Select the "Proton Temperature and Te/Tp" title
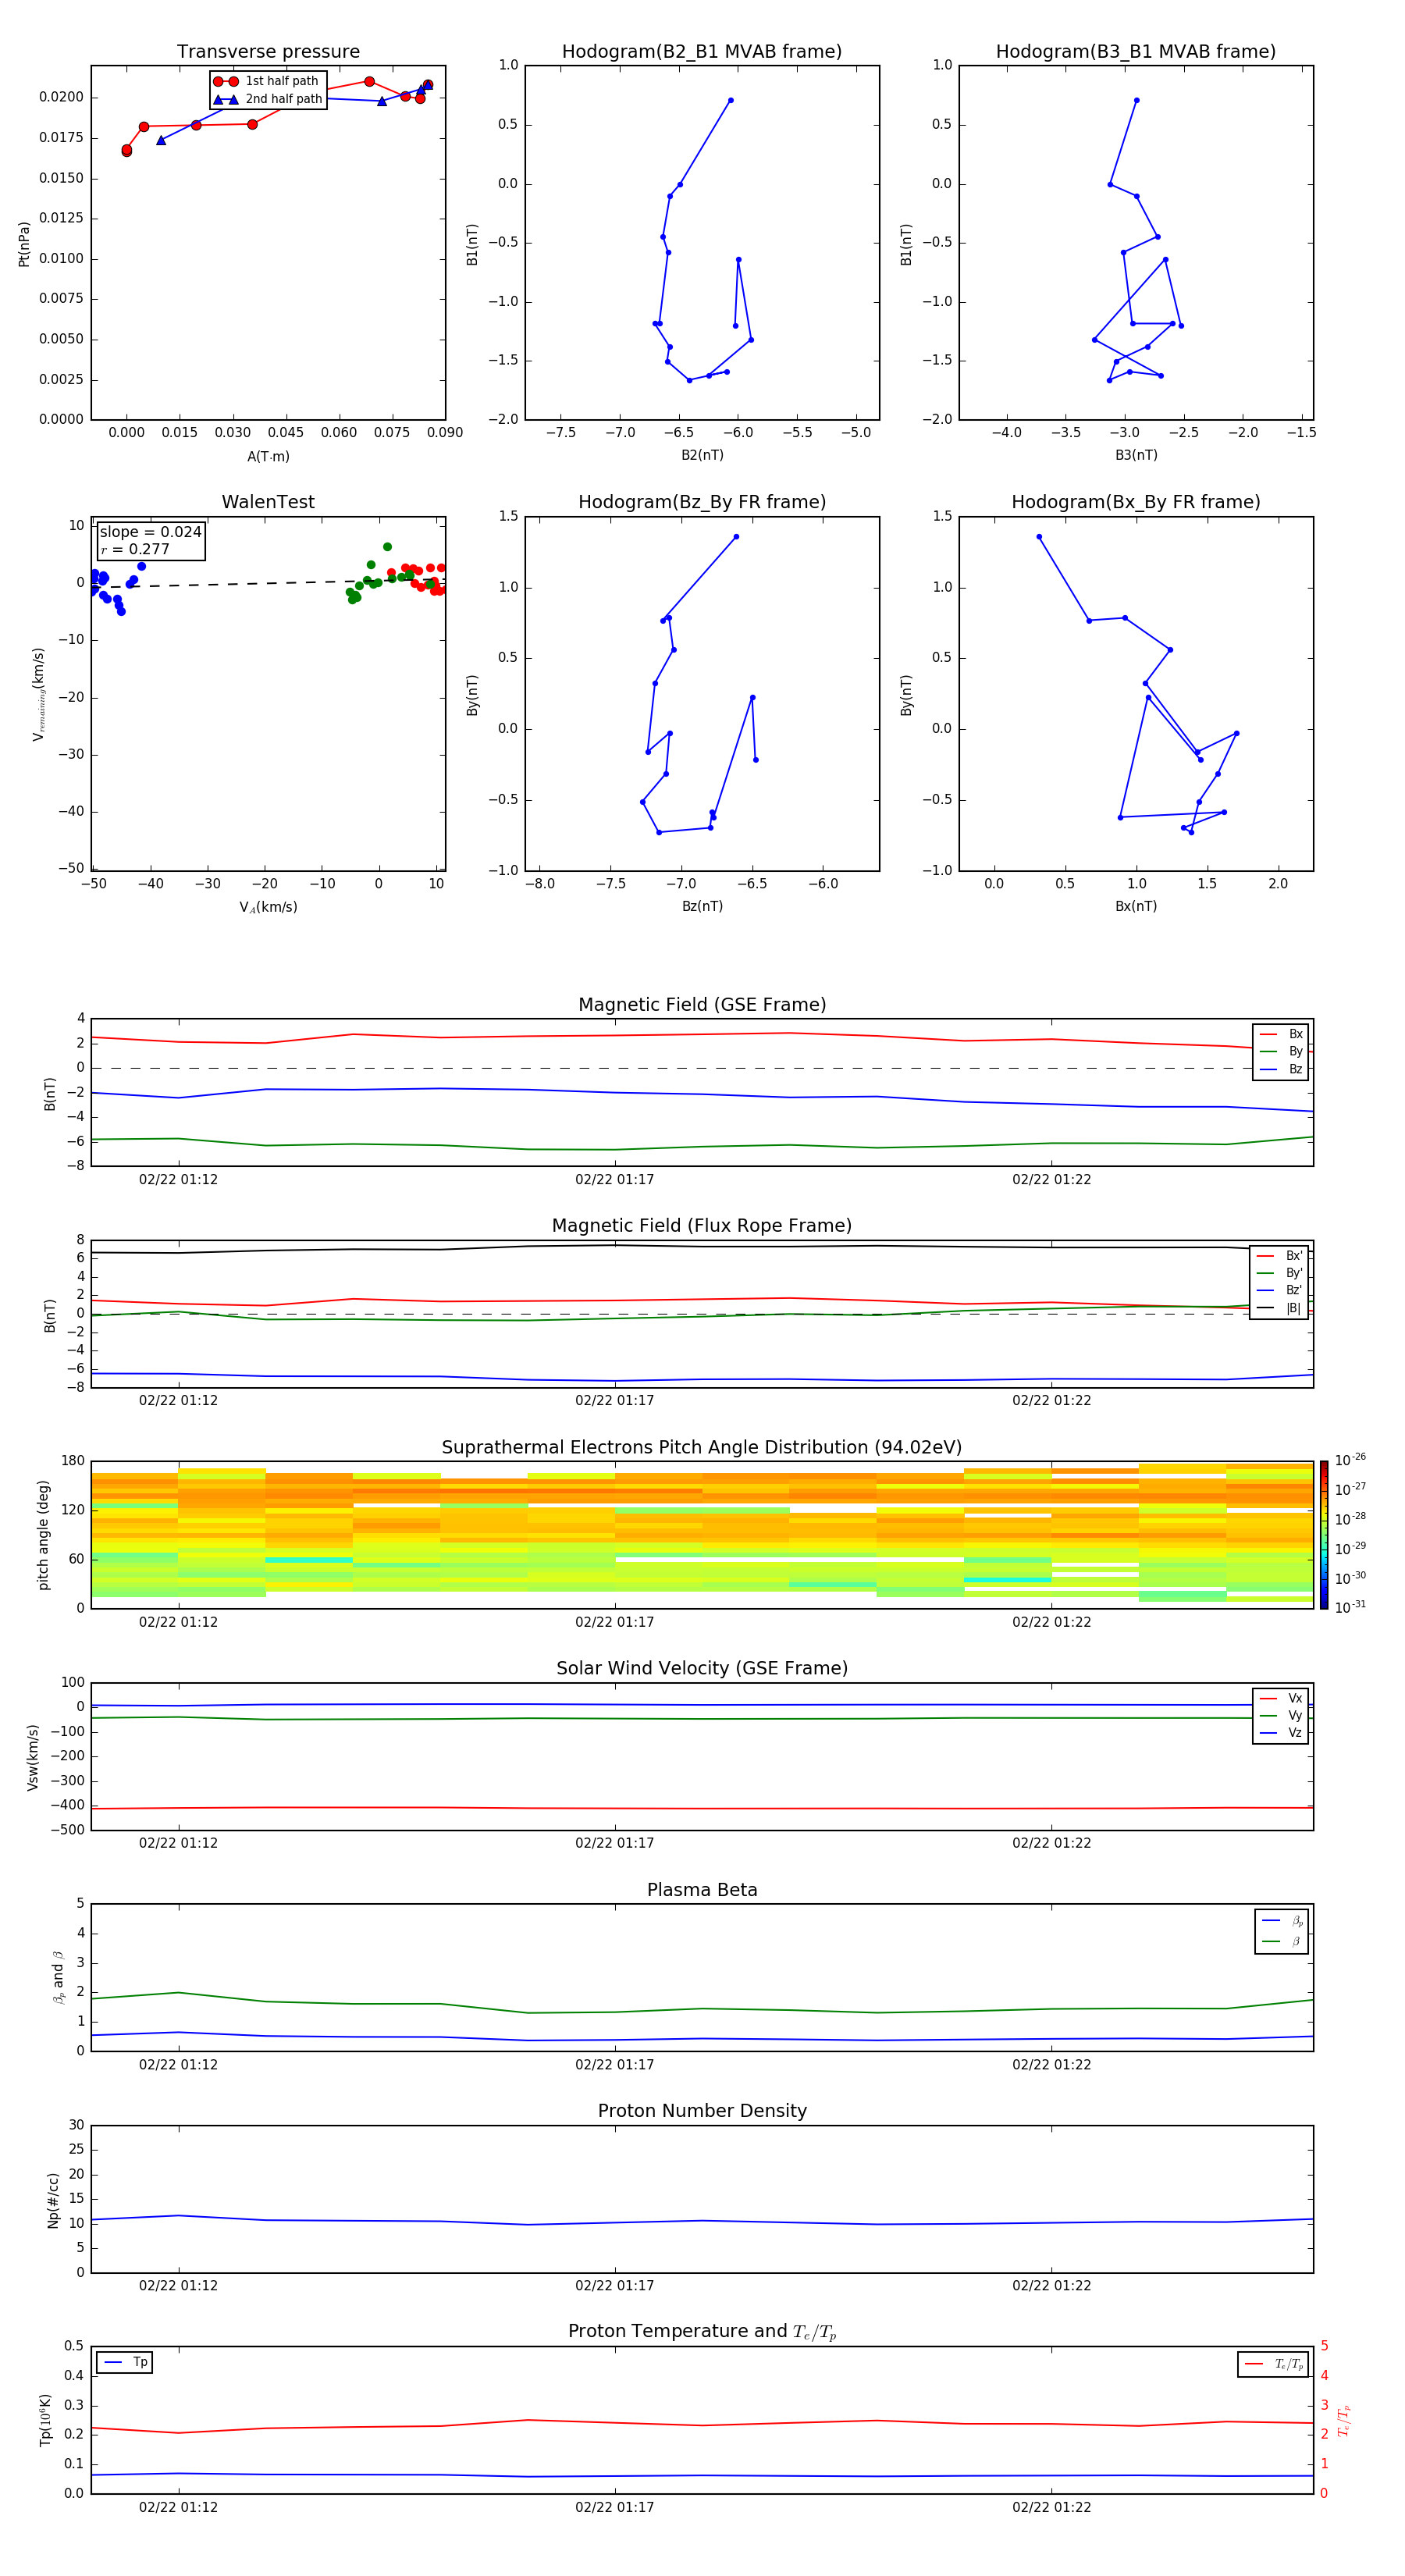The width and height of the screenshot is (1405, 2576). click(702, 2332)
